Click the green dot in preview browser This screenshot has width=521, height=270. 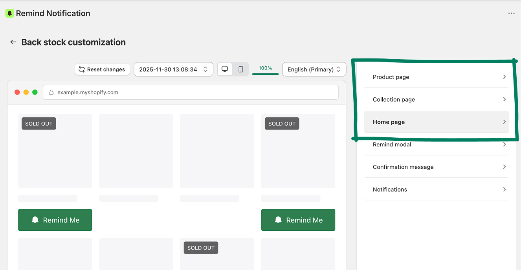tap(35, 92)
